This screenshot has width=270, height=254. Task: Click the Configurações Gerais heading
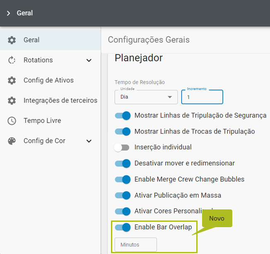click(x=149, y=40)
